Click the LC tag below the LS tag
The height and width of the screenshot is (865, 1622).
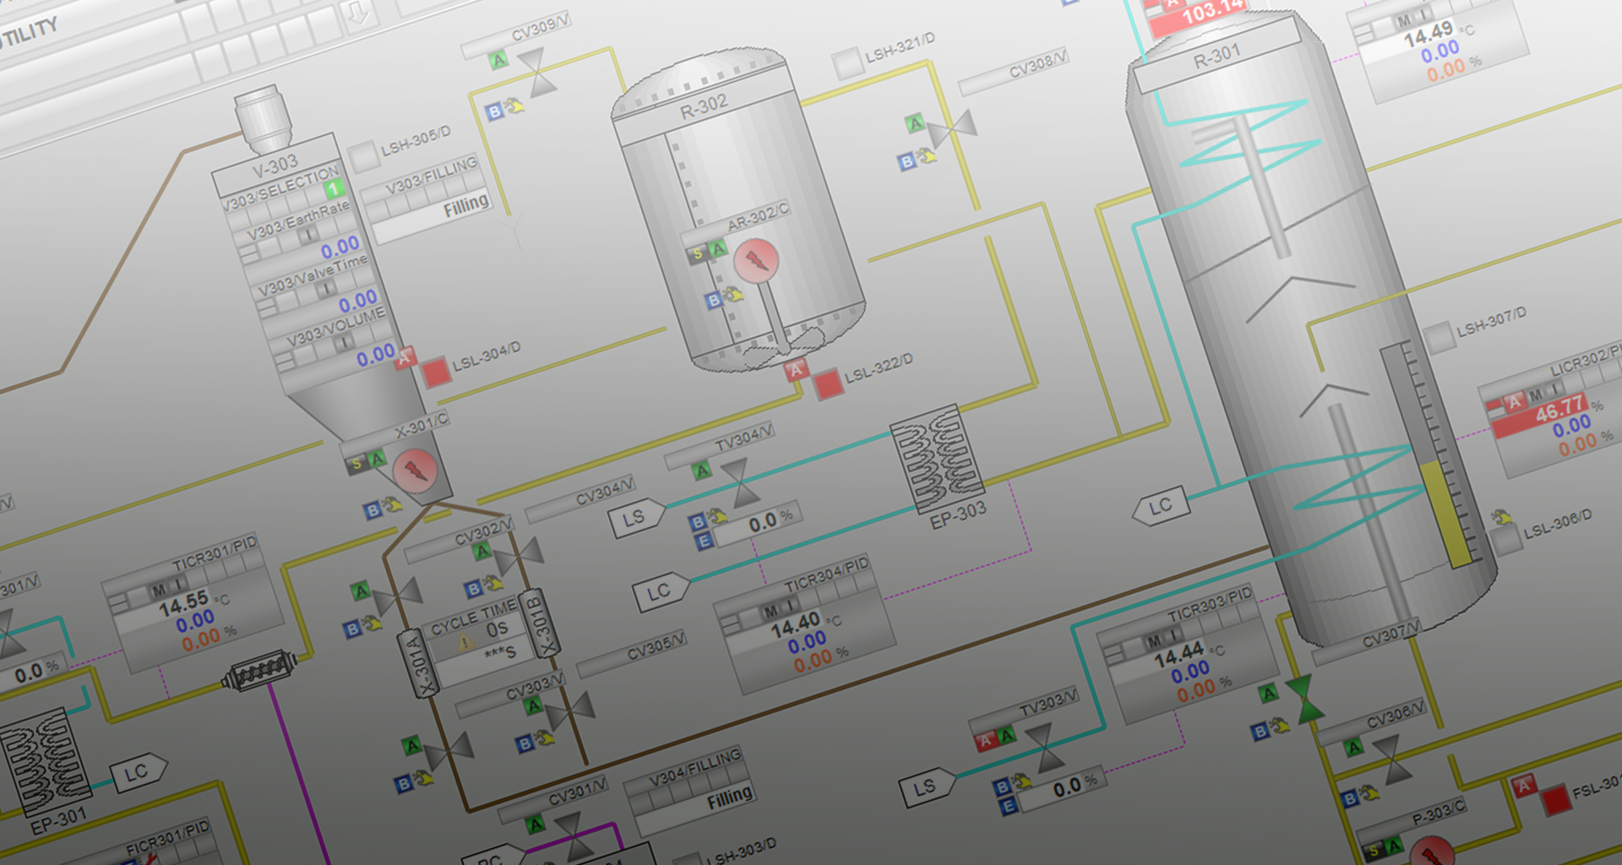[x=661, y=592]
